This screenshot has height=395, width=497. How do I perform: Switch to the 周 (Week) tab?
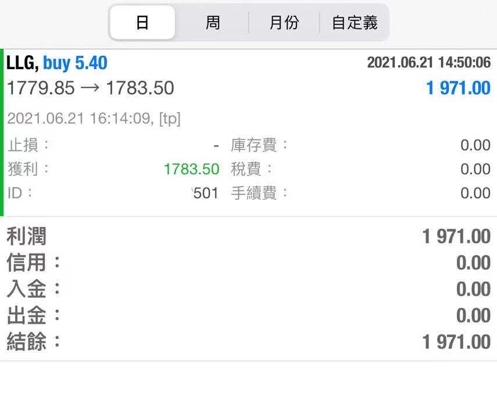click(213, 21)
